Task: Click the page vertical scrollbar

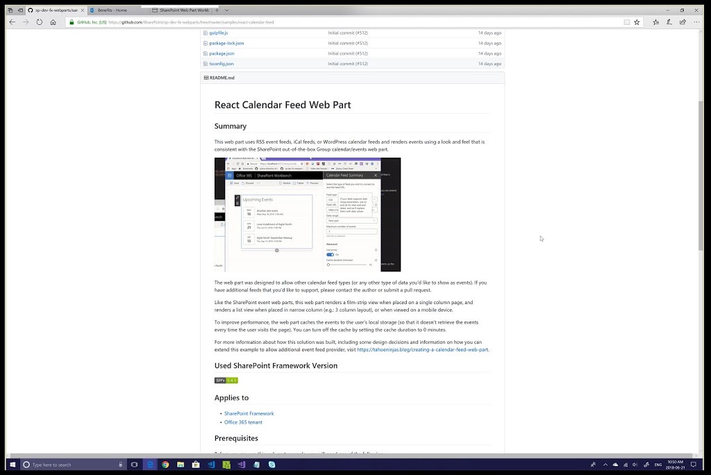Action: coord(701,175)
